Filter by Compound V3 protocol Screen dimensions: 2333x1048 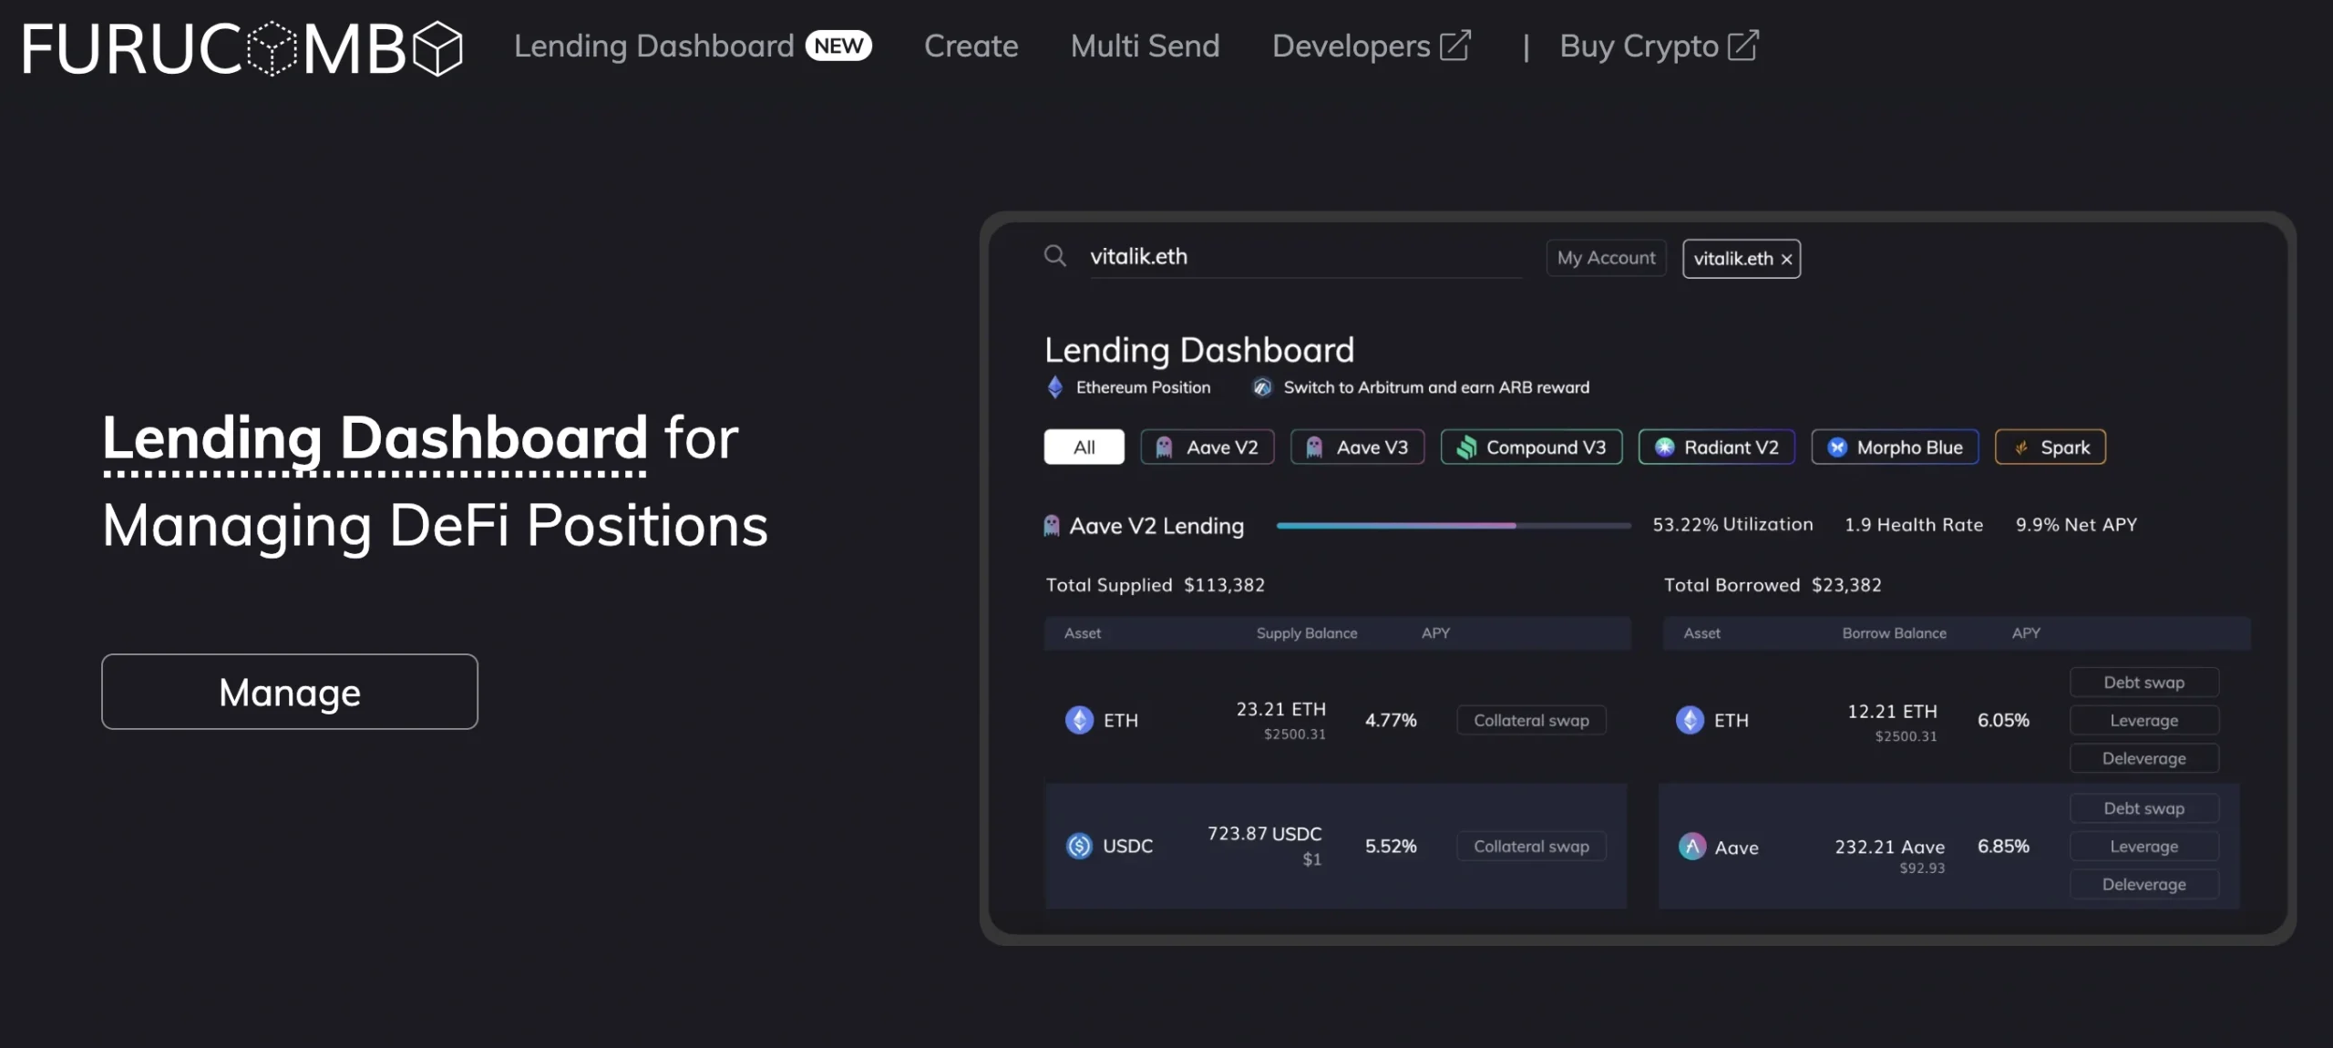[1531, 447]
